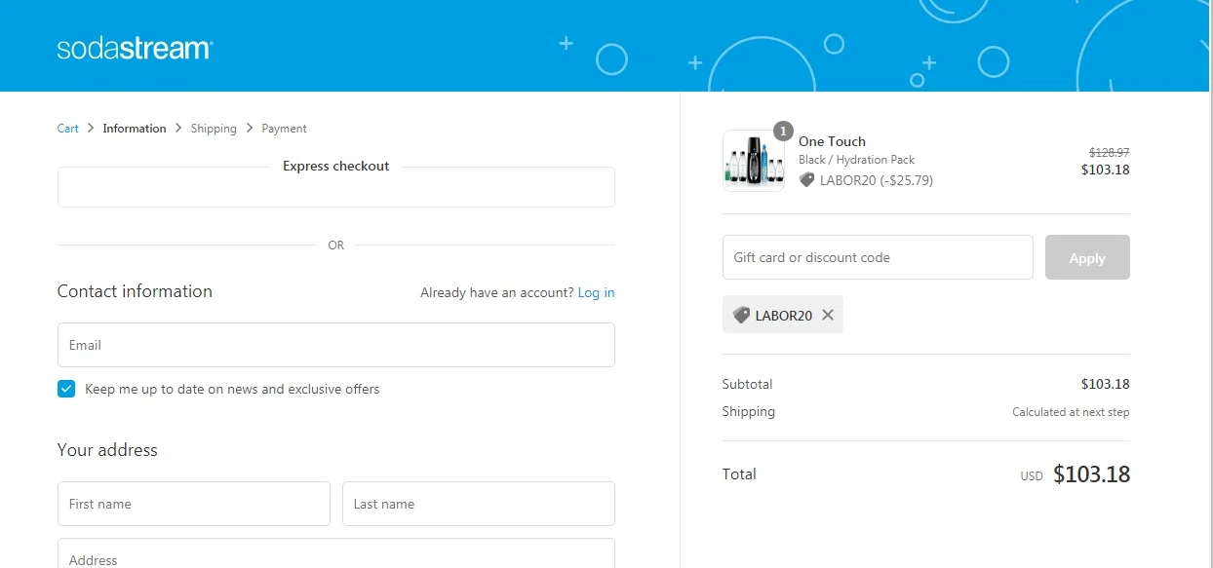The height and width of the screenshot is (568, 1213).
Task: Select the Shipping breadcrumb step
Action: (214, 129)
